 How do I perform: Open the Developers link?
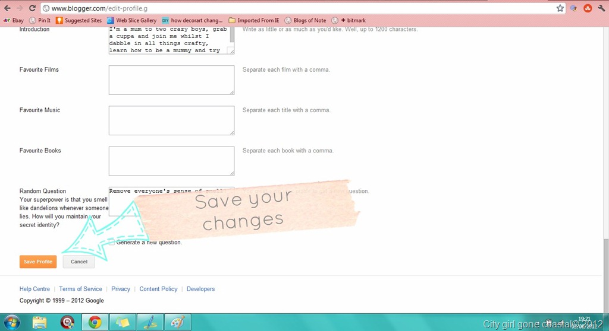[x=200, y=289]
